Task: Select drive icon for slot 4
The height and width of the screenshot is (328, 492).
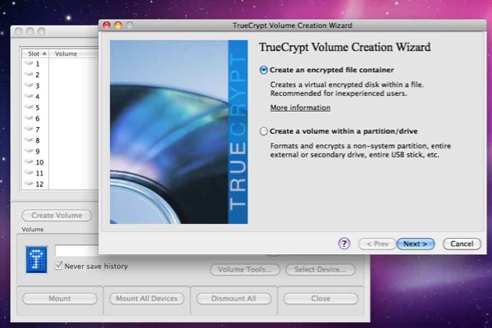Action: click(x=30, y=96)
